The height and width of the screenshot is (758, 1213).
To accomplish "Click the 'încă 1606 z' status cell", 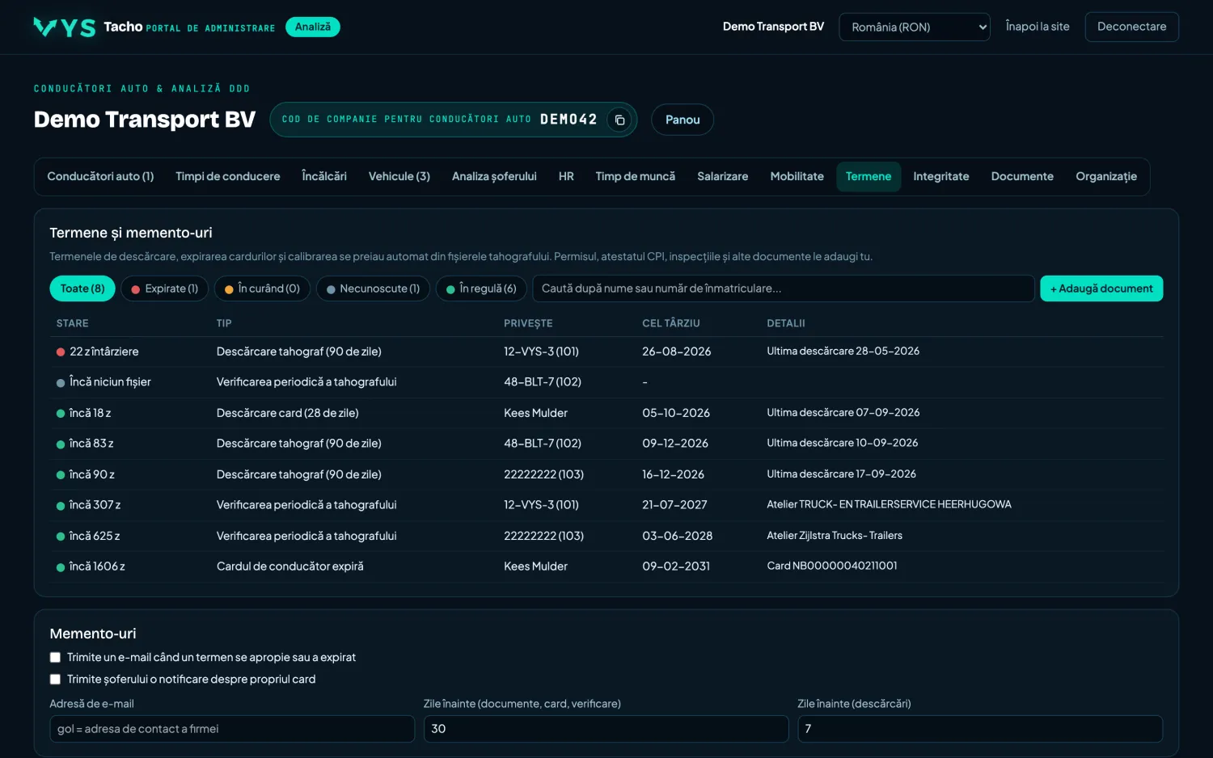I will coord(91,566).
